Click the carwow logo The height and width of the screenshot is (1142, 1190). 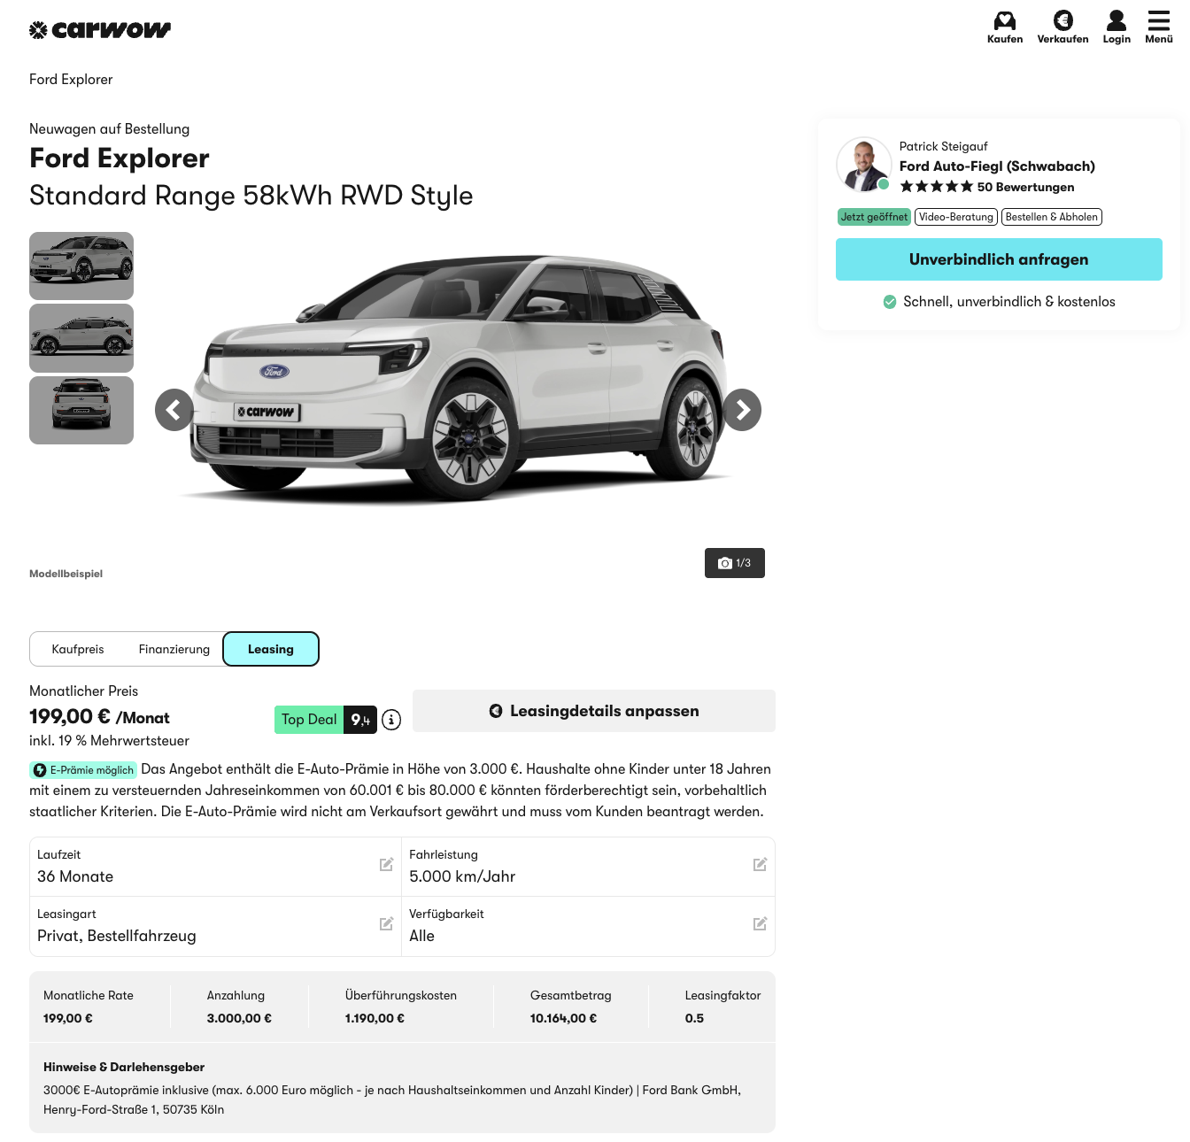[x=100, y=30]
